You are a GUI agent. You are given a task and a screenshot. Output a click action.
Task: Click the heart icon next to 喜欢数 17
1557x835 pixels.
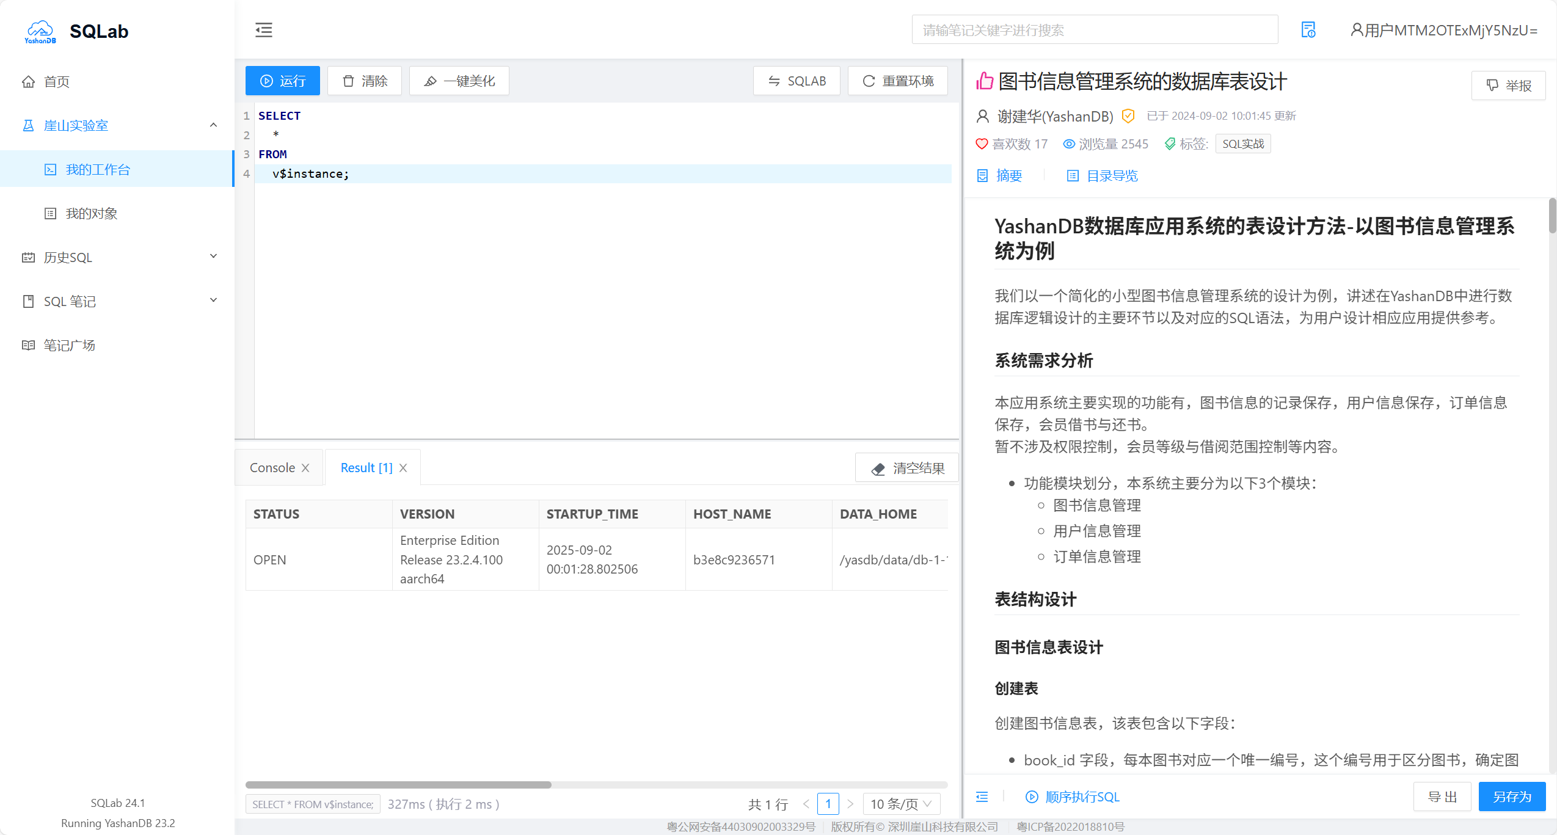[x=982, y=144]
